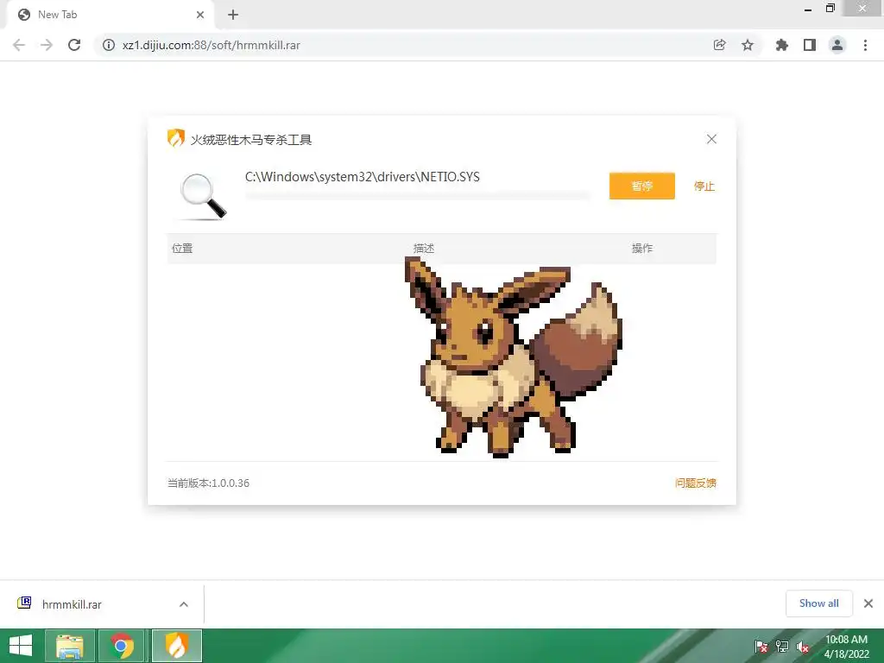
Task: Click the magnifying glass scan icon
Action: point(203,196)
